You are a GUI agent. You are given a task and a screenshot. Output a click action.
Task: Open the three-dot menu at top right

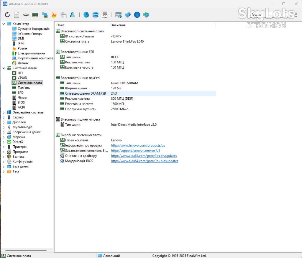(x=296, y=14)
